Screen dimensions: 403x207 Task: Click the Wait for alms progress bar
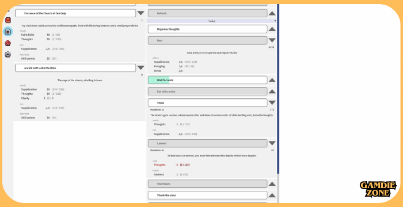pyautogui.click(x=207, y=80)
